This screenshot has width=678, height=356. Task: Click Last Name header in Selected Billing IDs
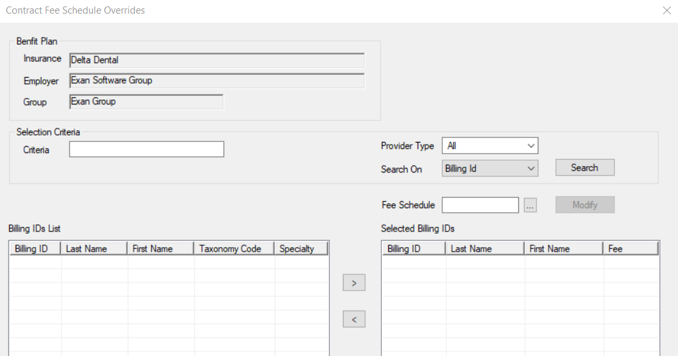click(484, 249)
